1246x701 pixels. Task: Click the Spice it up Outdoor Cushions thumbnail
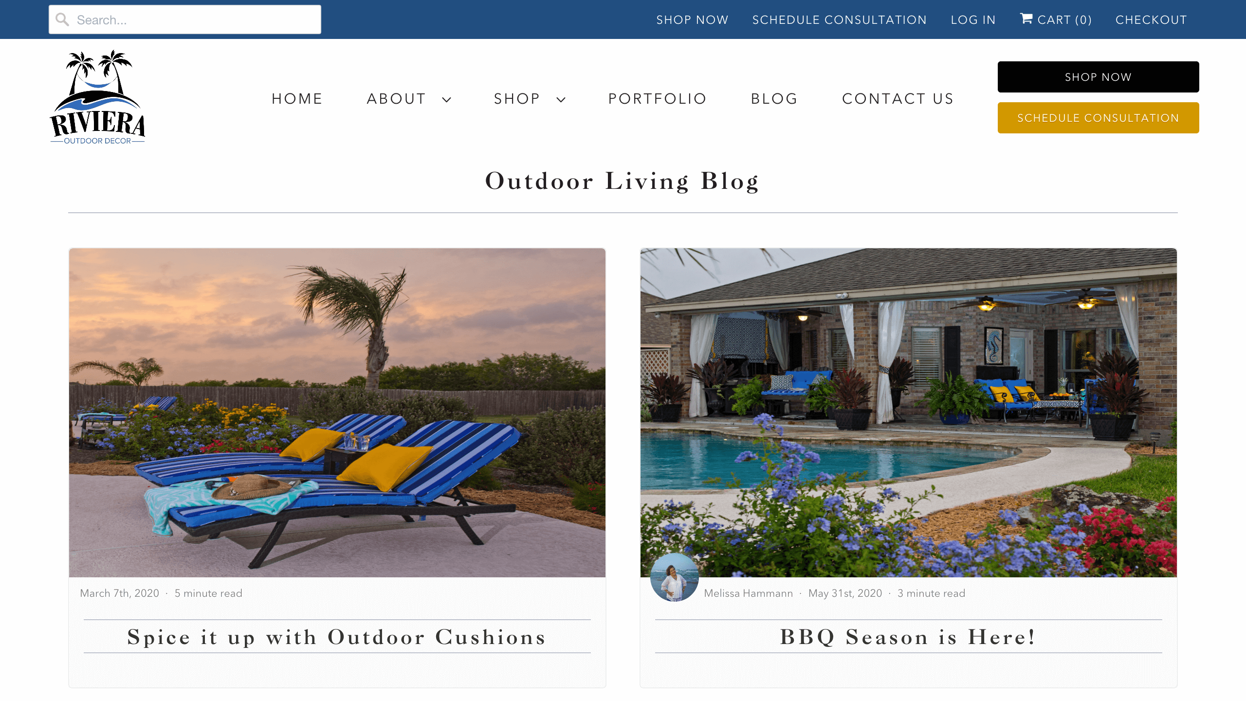[337, 412]
